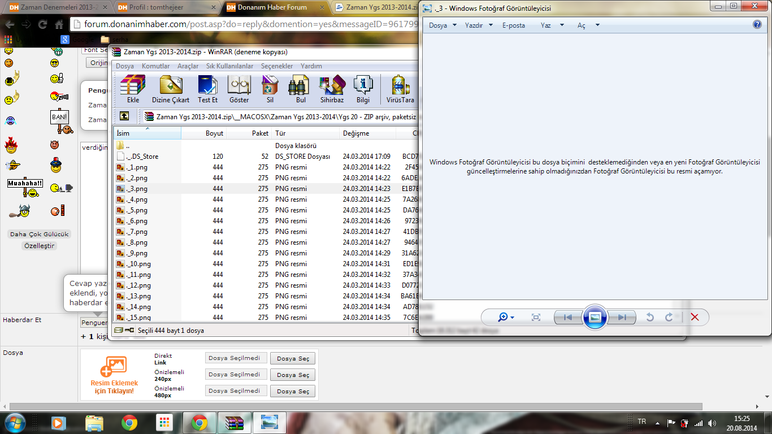Click the Özelleştir button under the emoticons
The height and width of the screenshot is (434, 772).
[x=40, y=246]
